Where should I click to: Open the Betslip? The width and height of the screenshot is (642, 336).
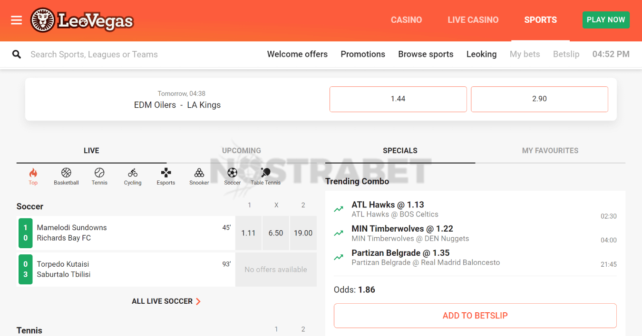pyautogui.click(x=566, y=54)
